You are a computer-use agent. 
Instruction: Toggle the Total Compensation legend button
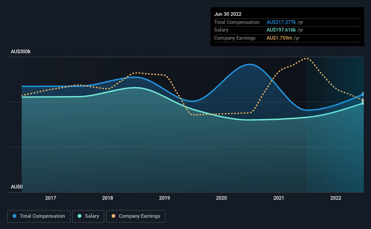point(39,216)
